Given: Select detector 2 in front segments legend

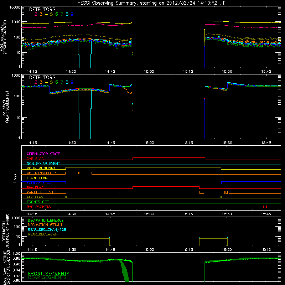Looking at the screenshot, I should coord(36,14).
